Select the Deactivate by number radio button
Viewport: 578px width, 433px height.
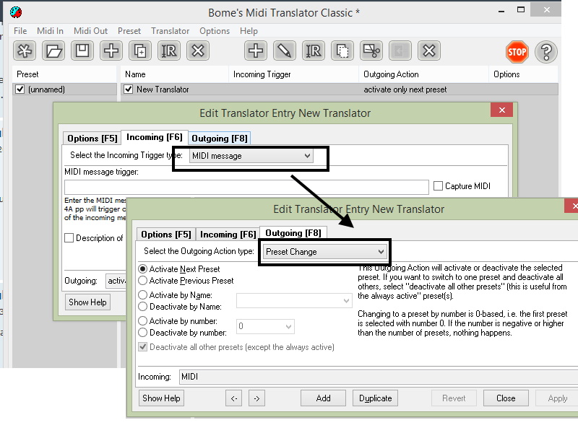click(142, 333)
